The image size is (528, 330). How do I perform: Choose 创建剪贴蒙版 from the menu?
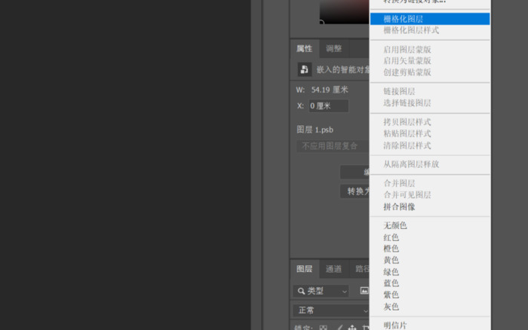pyautogui.click(x=430, y=72)
